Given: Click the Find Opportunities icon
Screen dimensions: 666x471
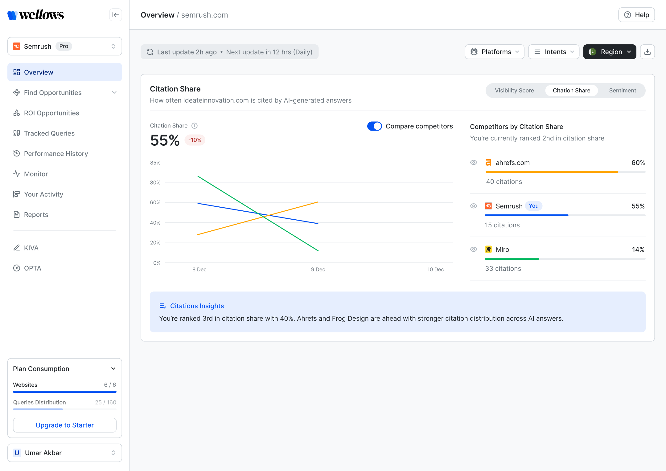Looking at the screenshot, I should 17,92.
